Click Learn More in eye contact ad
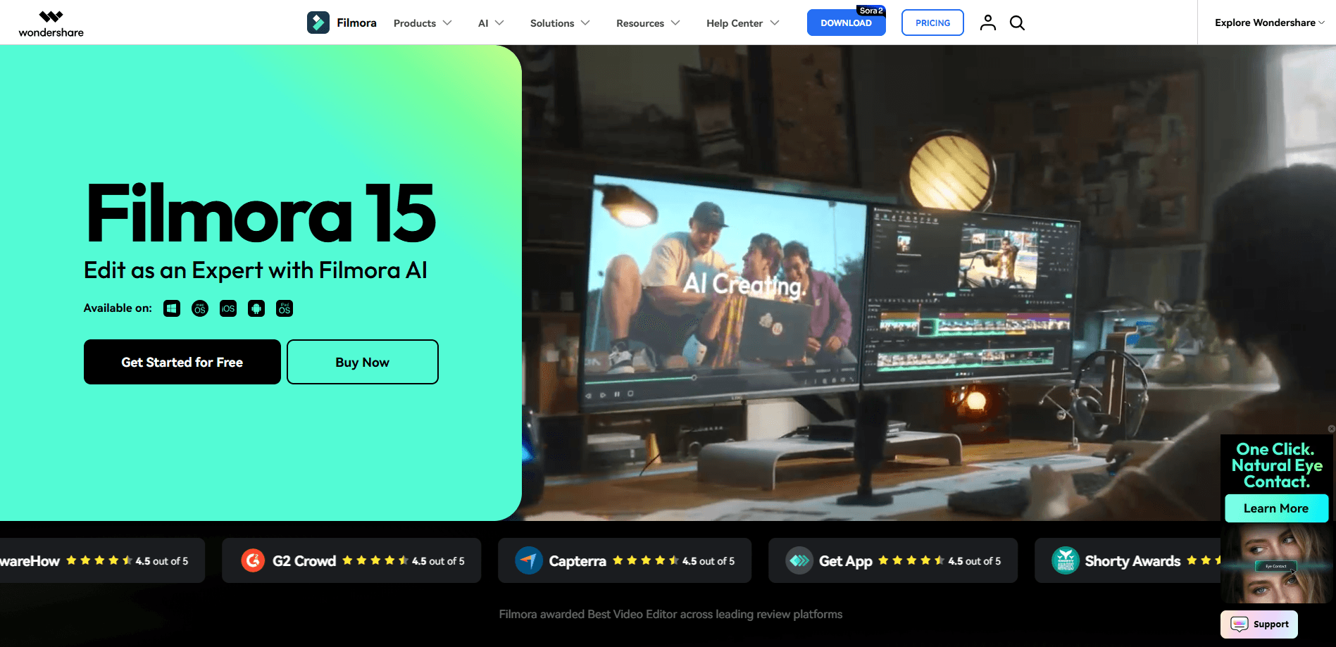This screenshot has width=1336, height=647. tap(1276, 508)
